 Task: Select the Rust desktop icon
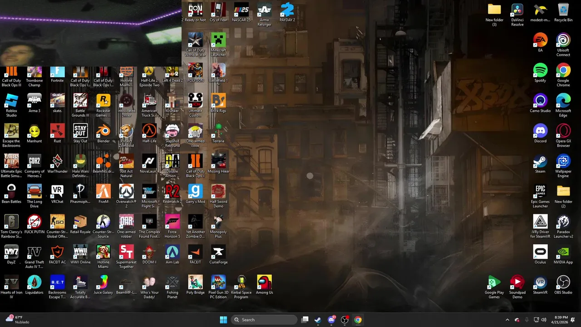(57, 134)
